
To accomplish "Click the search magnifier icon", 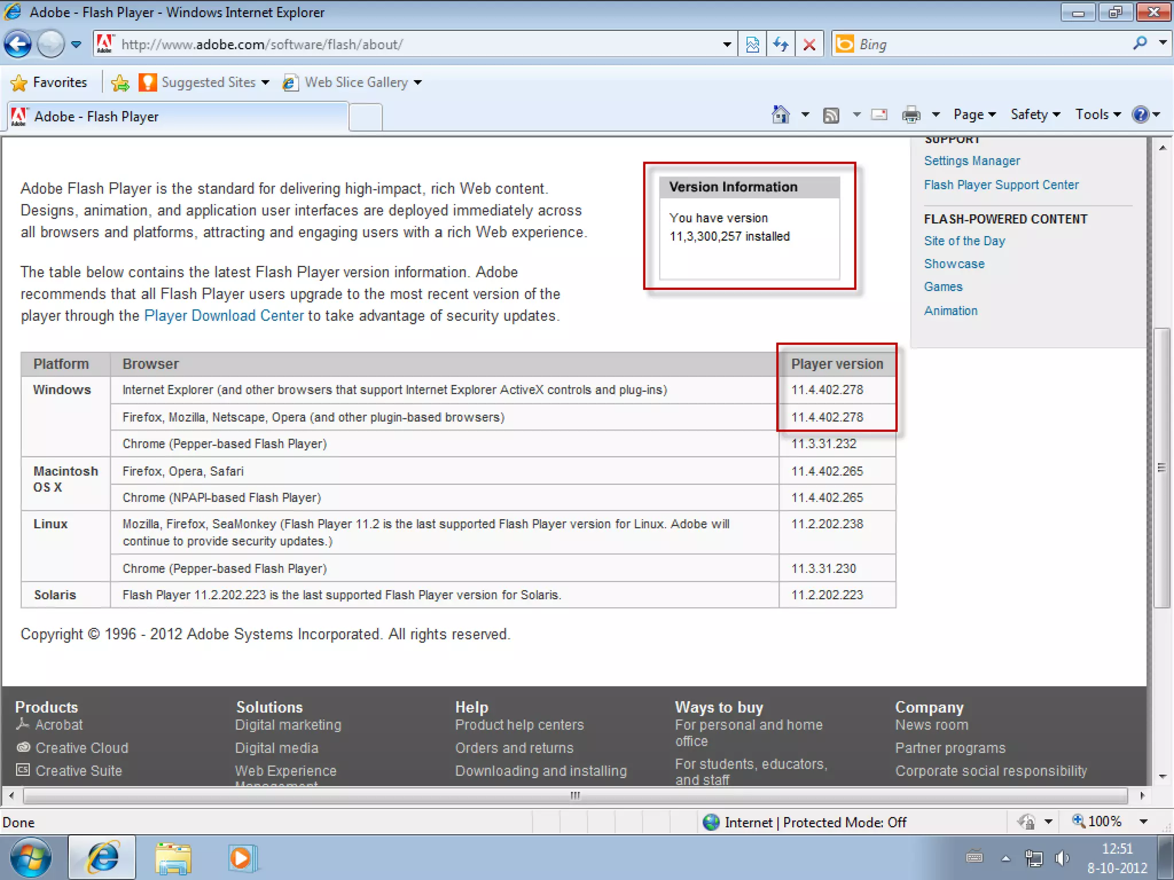I will pos(1140,43).
